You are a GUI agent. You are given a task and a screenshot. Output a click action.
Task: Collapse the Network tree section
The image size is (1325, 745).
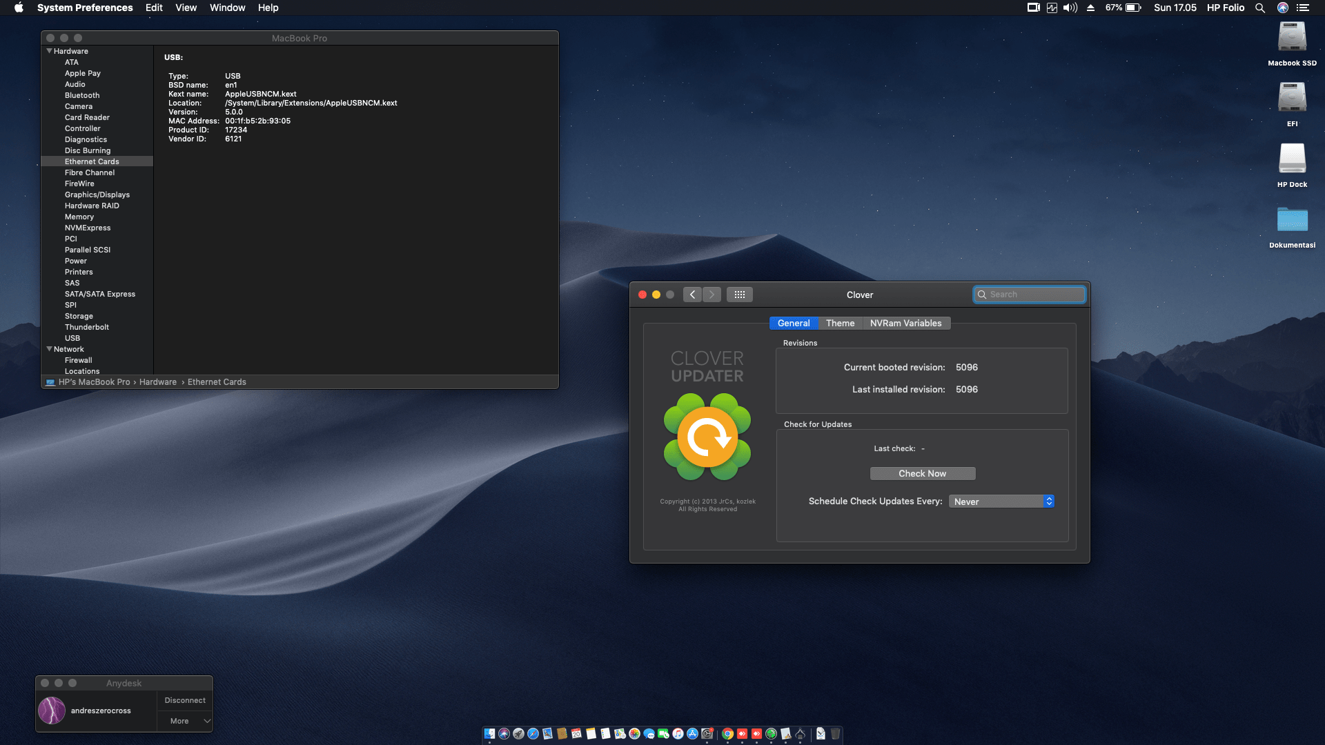(49, 349)
